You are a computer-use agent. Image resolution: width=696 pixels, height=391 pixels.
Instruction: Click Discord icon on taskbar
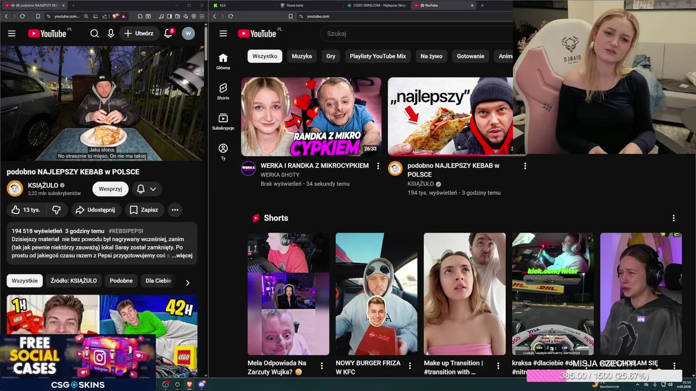point(202,384)
